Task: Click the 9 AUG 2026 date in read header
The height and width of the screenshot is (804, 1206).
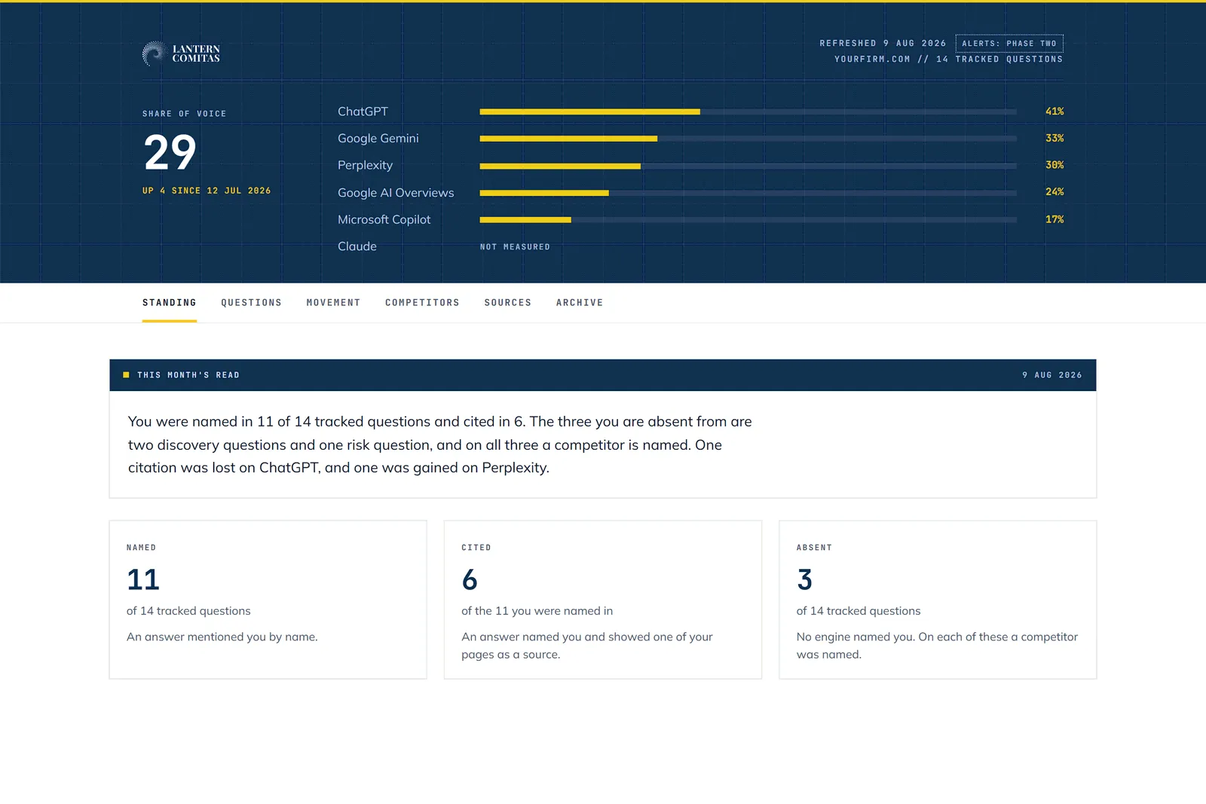Action: pos(1052,375)
